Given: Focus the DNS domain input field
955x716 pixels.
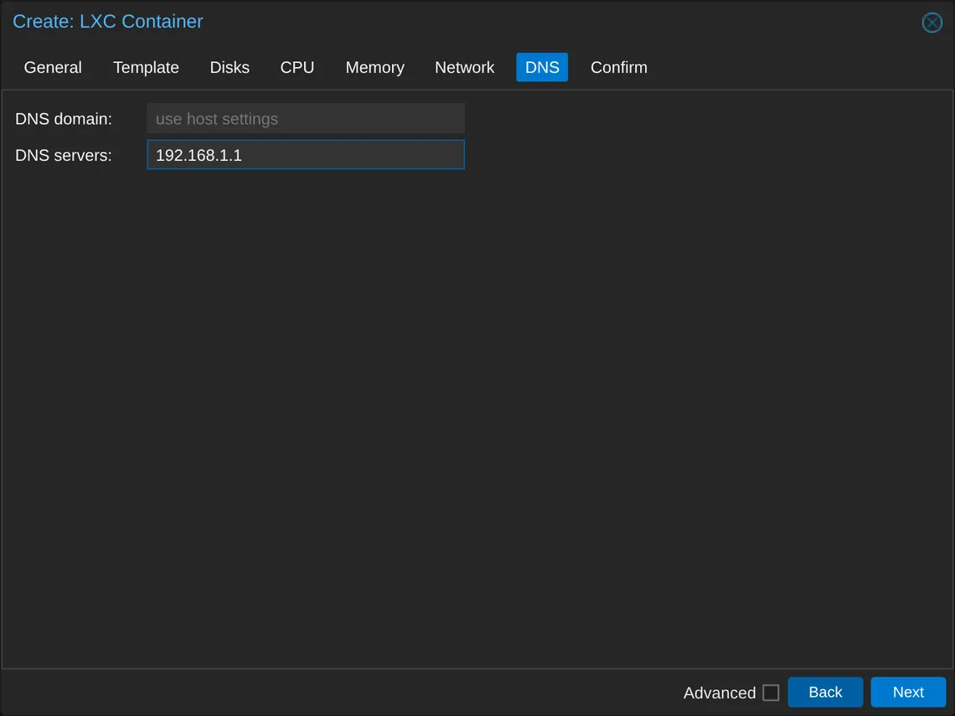Looking at the screenshot, I should 306,118.
